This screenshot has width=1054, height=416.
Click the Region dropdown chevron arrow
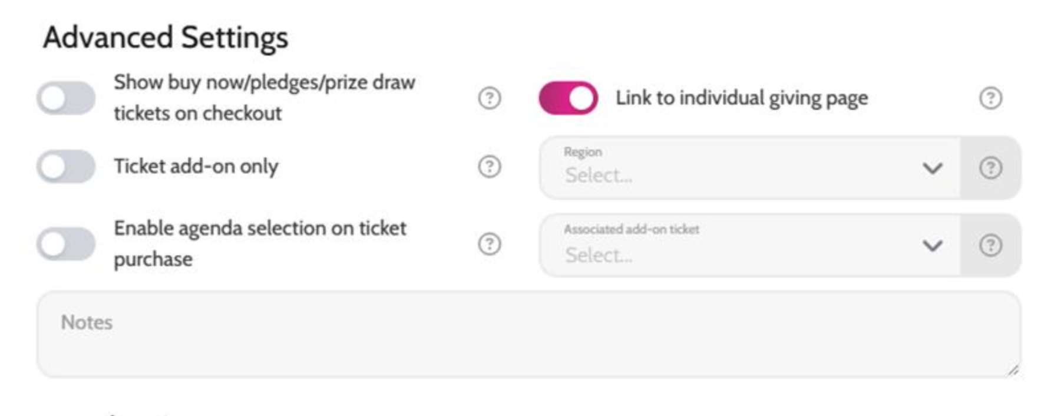click(932, 169)
